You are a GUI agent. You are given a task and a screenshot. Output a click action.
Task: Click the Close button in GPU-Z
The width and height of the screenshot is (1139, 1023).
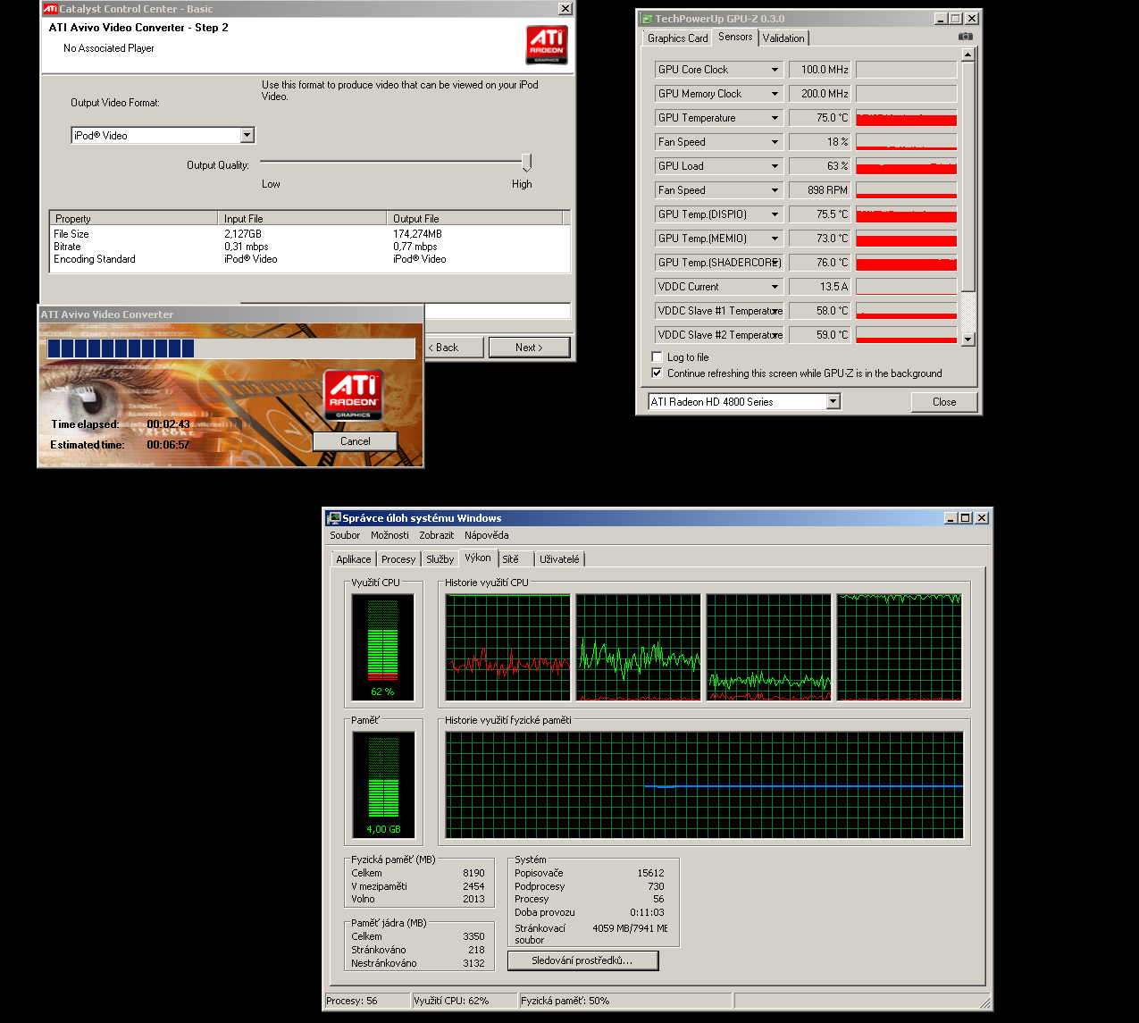coord(944,402)
